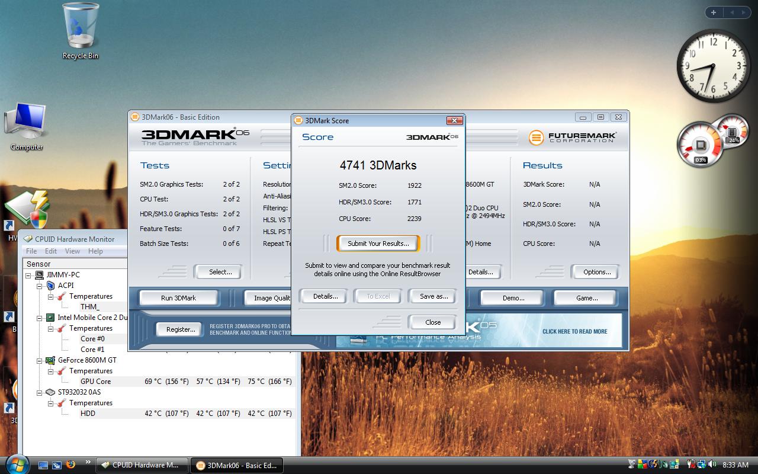Click the Windows Sidebar tray icon
The width and height of the screenshot is (758, 474).
pyautogui.click(x=674, y=464)
